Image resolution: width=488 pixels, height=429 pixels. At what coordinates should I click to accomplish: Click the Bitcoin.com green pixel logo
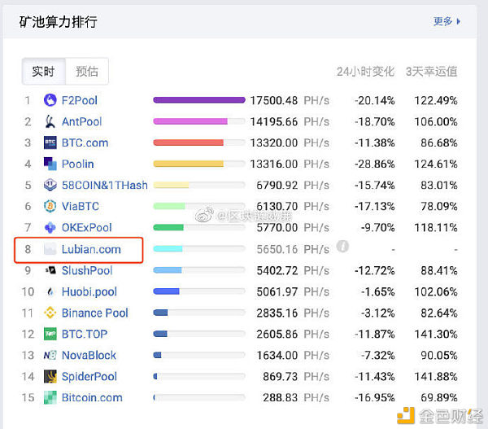pos(50,397)
